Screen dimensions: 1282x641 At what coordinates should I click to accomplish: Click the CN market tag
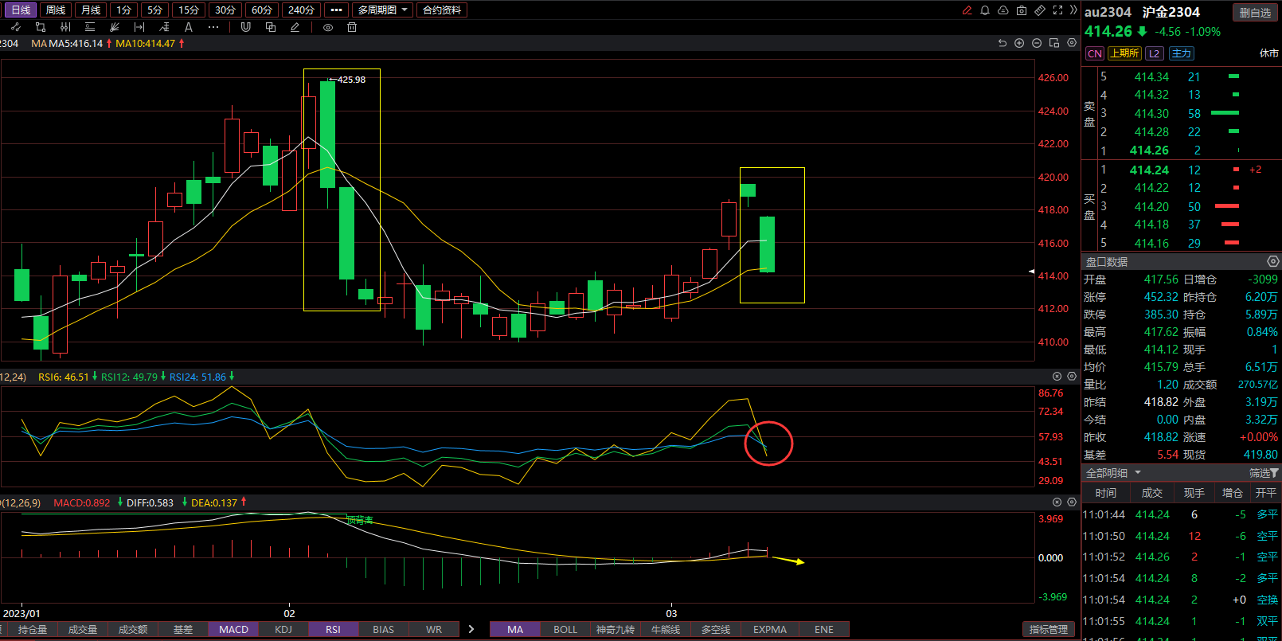click(x=1095, y=53)
